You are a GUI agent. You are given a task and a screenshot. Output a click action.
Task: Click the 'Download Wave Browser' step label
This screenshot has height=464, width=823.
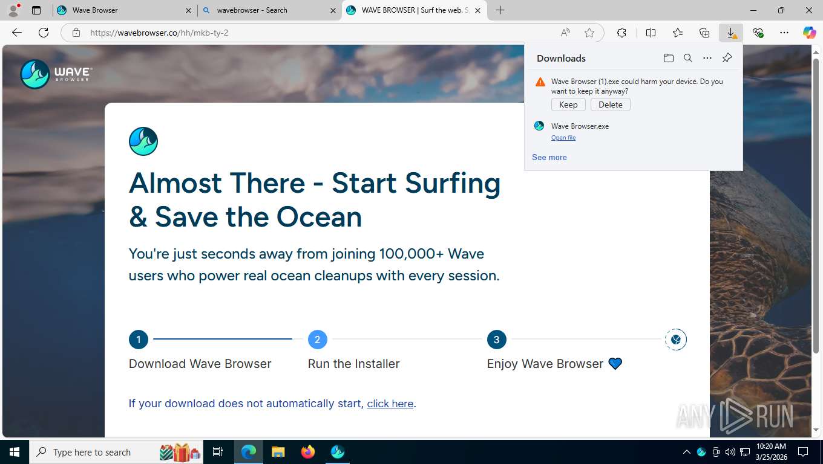click(200, 364)
